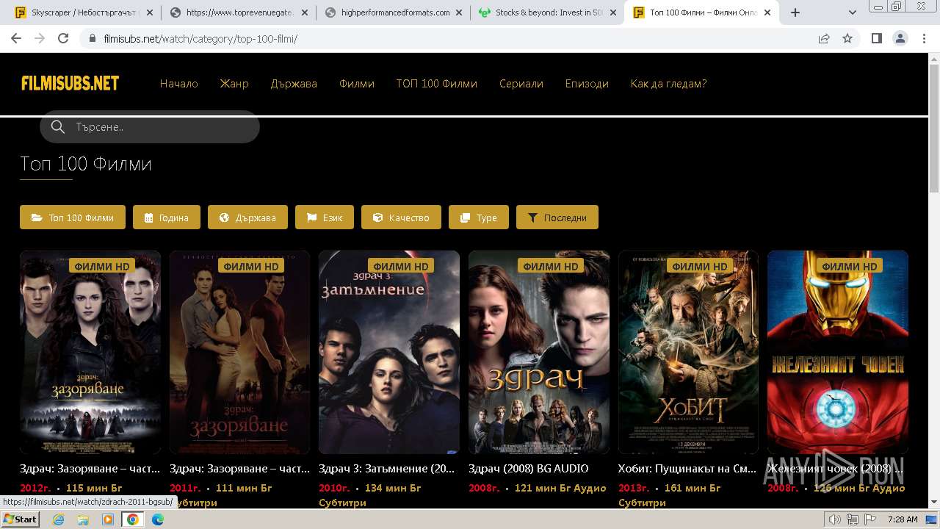Open the Филми navigation item
The height and width of the screenshot is (529, 940).
pos(357,84)
